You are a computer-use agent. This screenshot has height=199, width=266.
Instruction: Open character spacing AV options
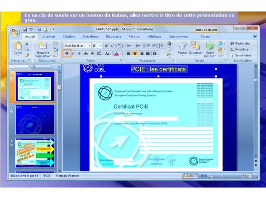(100, 53)
